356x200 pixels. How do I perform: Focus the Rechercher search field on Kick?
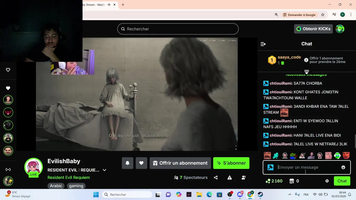(x=178, y=29)
